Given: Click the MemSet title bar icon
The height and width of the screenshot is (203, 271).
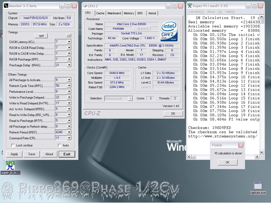Looking at the screenshot, I should 6,6.
